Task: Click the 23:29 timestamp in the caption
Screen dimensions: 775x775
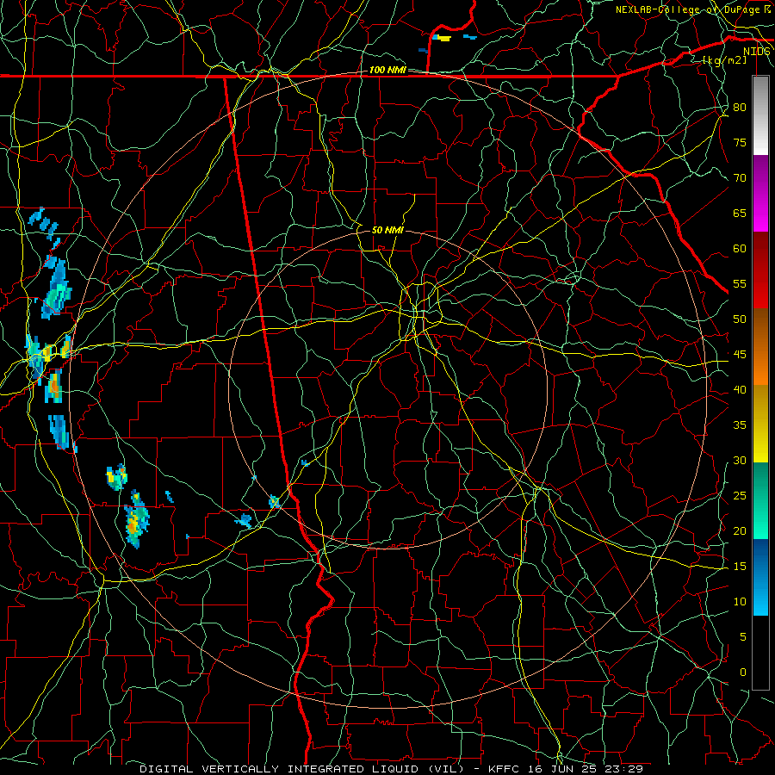Action: pyautogui.click(x=625, y=769)
